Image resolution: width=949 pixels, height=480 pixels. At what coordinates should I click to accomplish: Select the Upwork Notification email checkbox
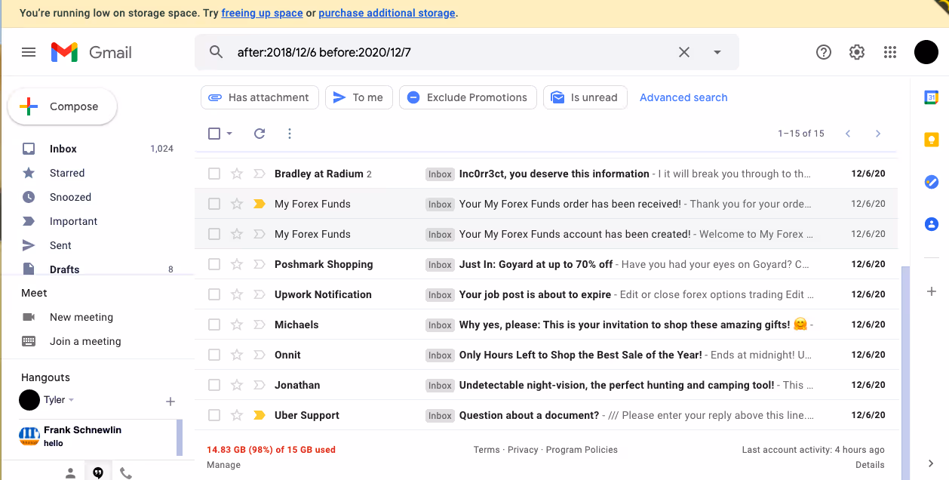coord(214,294)
